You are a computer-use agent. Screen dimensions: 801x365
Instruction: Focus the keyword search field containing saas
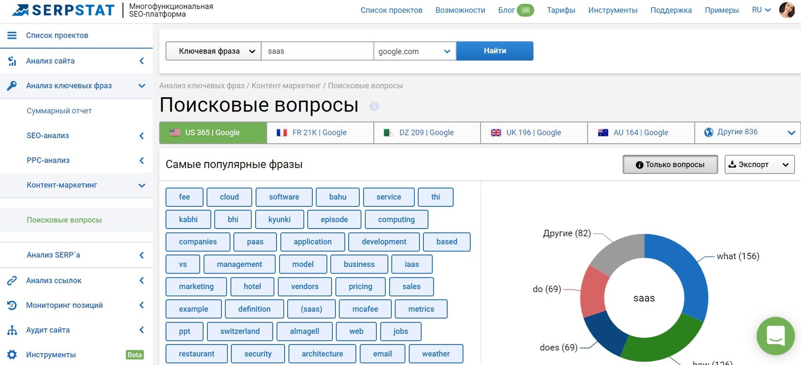318,51
